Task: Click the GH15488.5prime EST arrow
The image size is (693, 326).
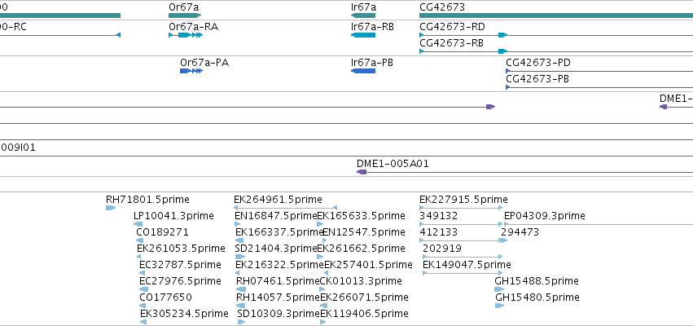Action: pos(499,289)
